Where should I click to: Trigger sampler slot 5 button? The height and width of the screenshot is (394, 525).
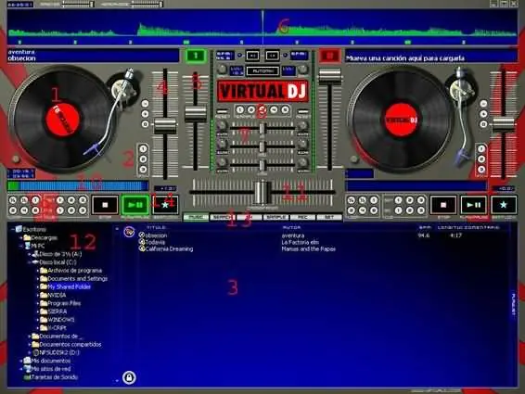285,109
